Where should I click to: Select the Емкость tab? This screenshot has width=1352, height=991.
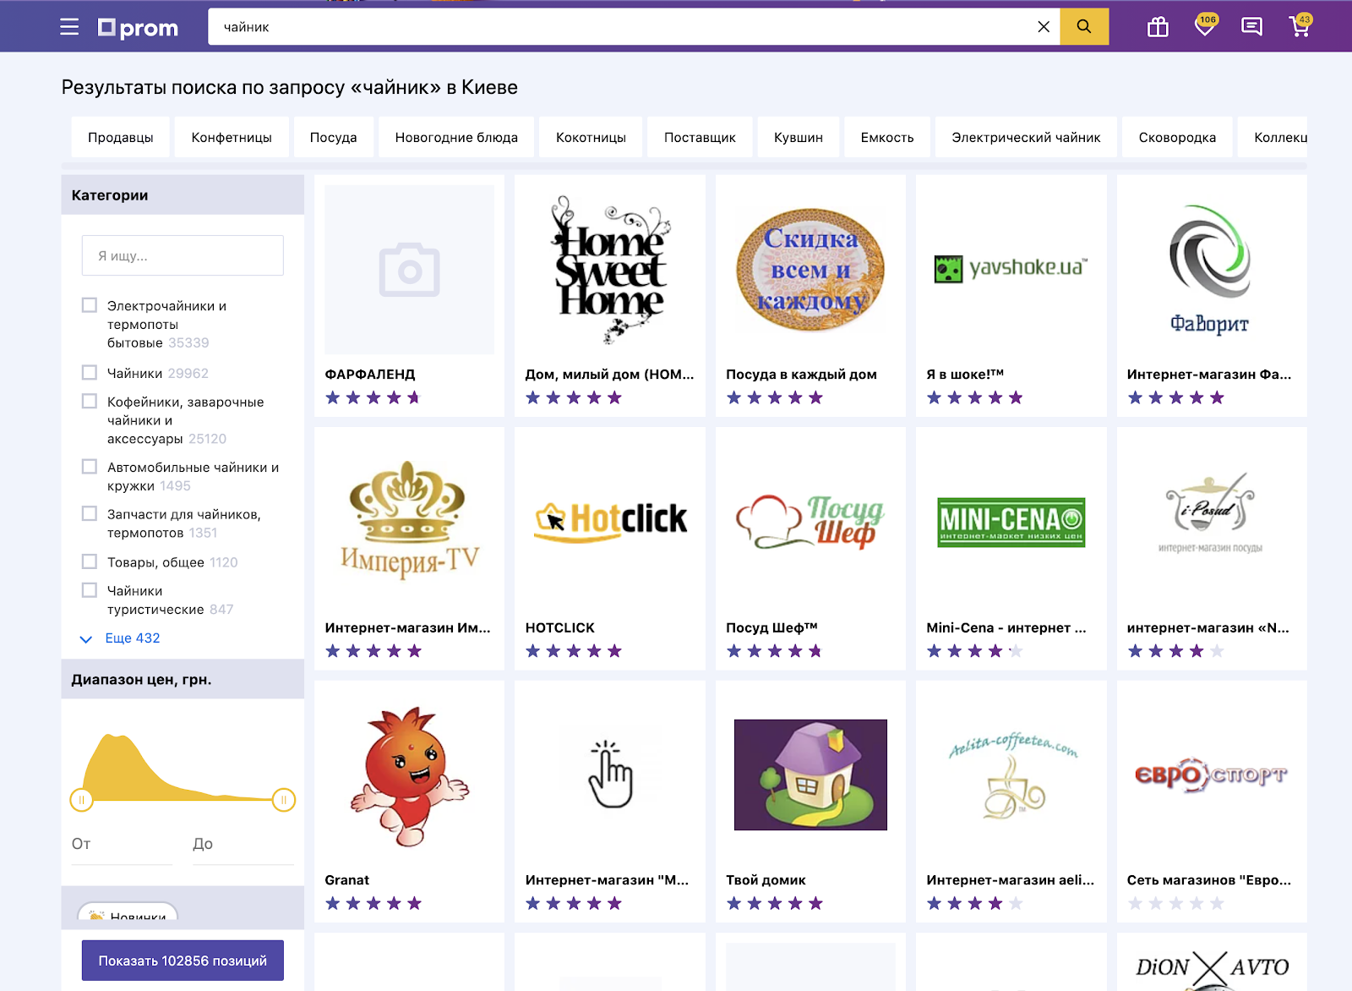[x=887, y=137]
